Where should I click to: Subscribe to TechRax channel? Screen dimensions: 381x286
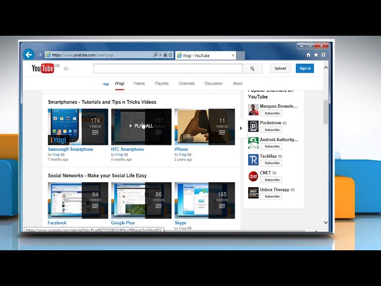point(271,163)
